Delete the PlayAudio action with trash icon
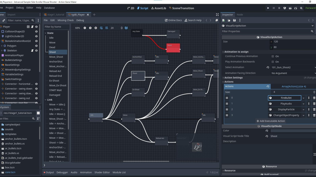Viewport: 316px width, 177px height. [314, 104]
